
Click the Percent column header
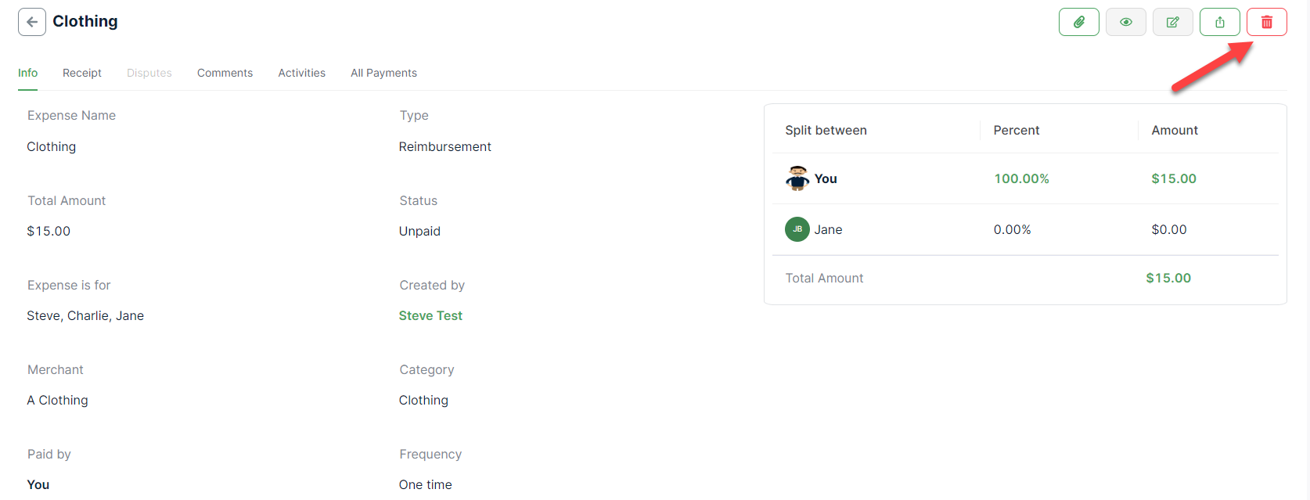[1016, 130]
